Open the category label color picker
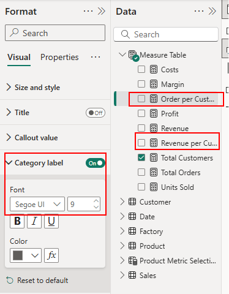The image size is (229, 294). coord(26,255)
